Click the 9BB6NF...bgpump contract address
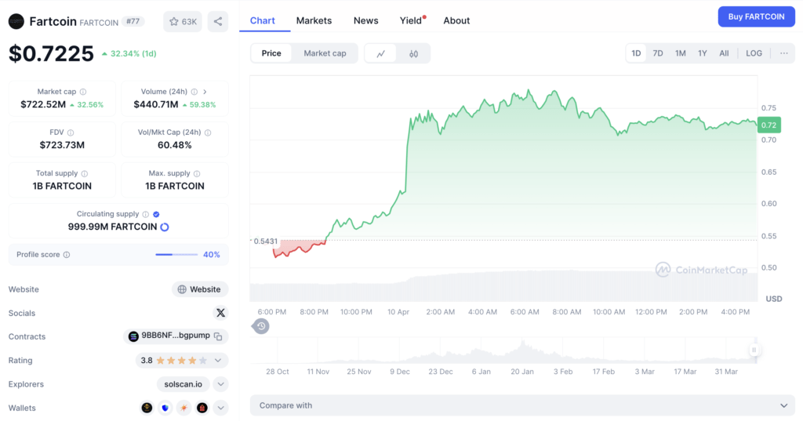The width and height of the screenshot is (803, 421). point(176,336)
